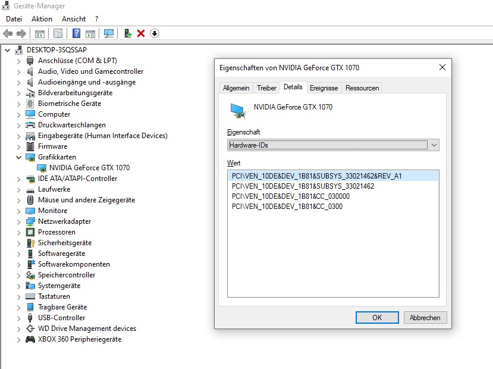Confirm with the OK button
Viewport: 493px width, 369px height.
[x=377, y=318]
